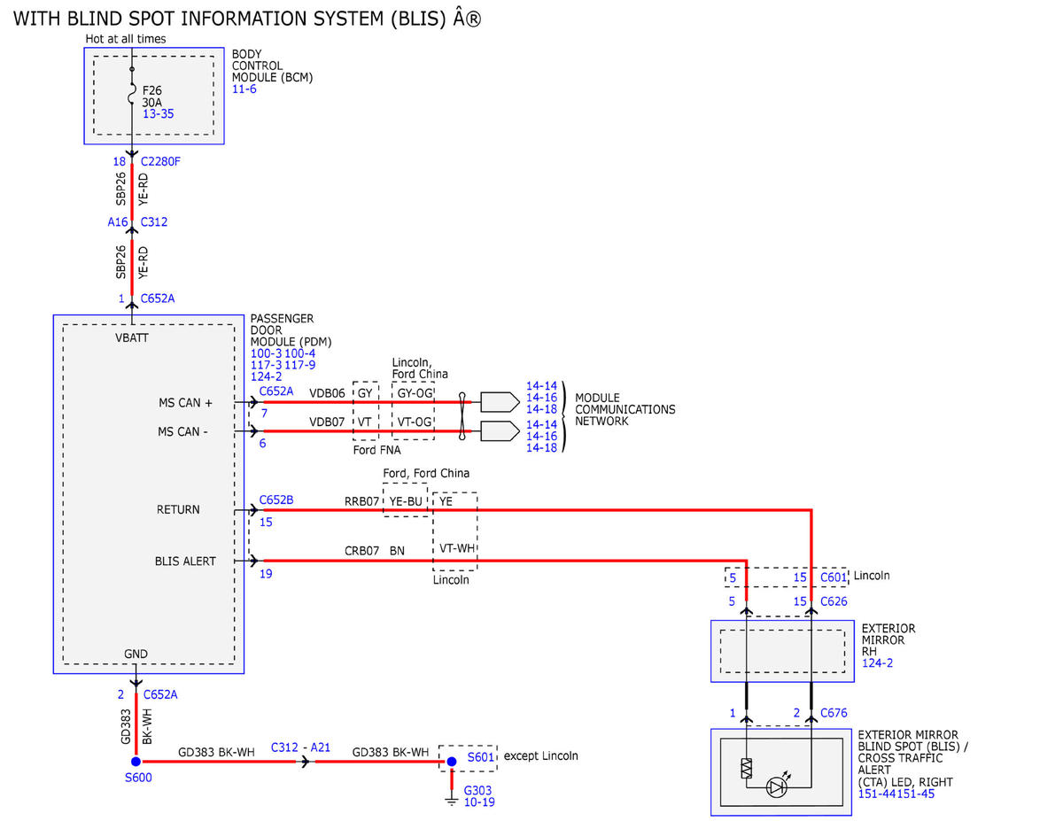Click the S601 splice dot
Image resolution: width=1063 pixels, height=821 pixels.
point(451,762)
